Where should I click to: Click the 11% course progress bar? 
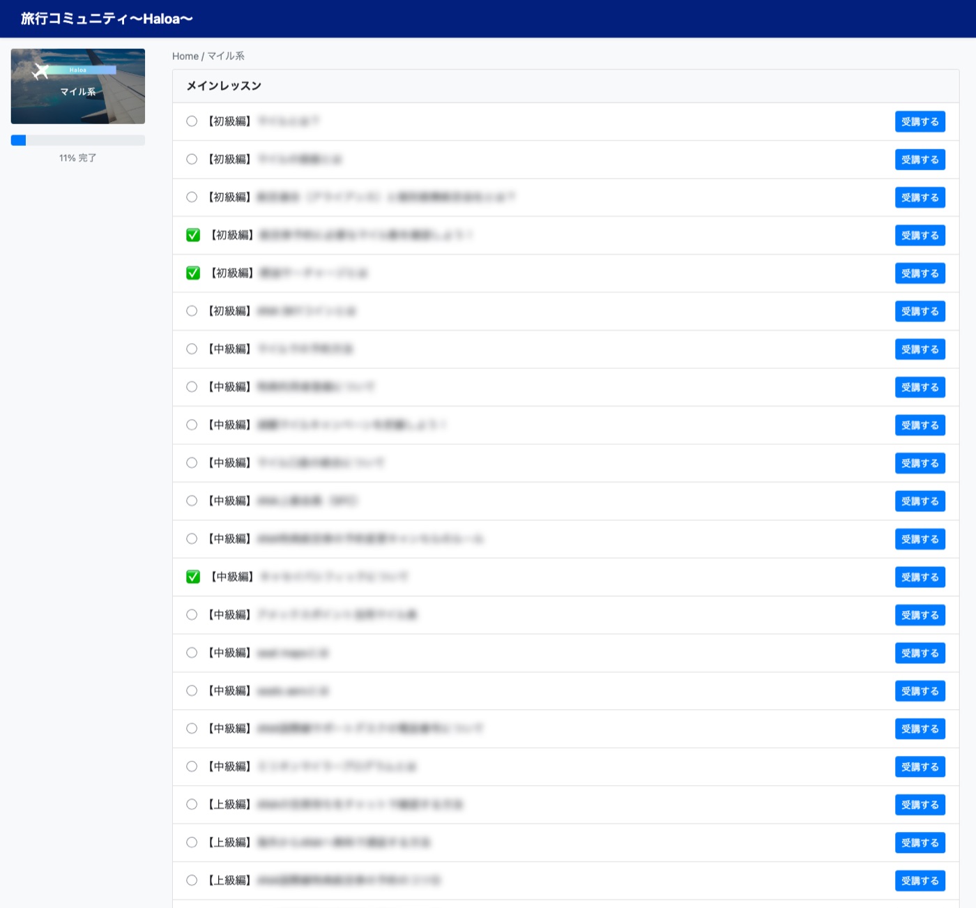click(78, 140)
